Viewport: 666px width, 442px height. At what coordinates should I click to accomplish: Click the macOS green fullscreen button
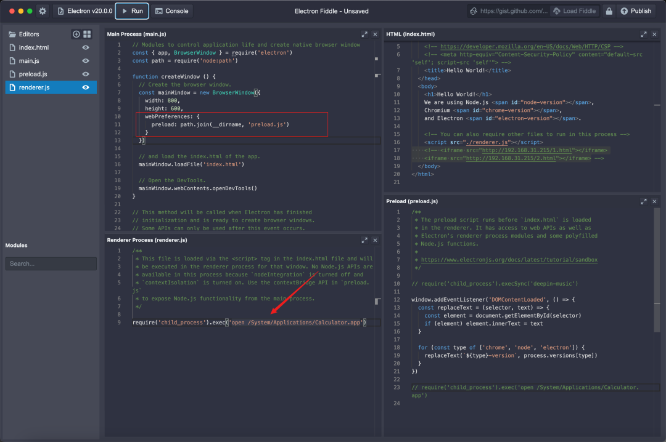pos(30,11)
